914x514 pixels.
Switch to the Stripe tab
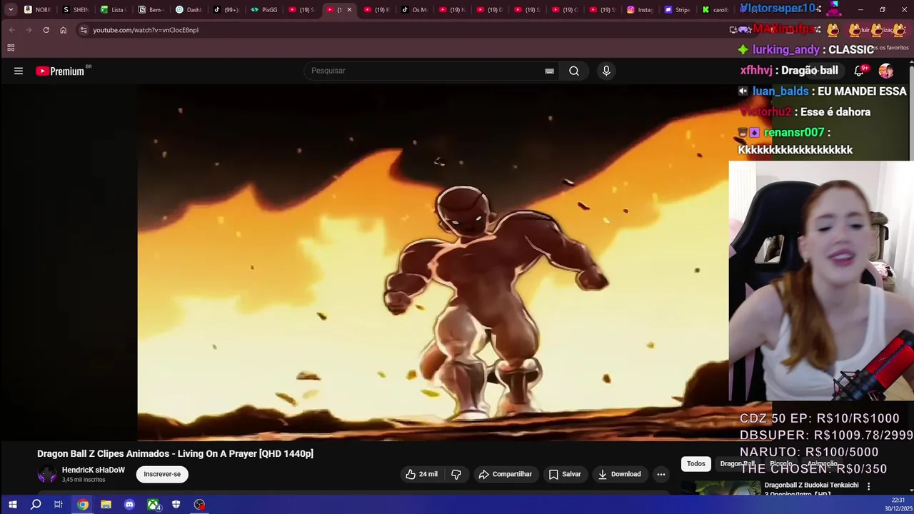click(x=677, y=10)
